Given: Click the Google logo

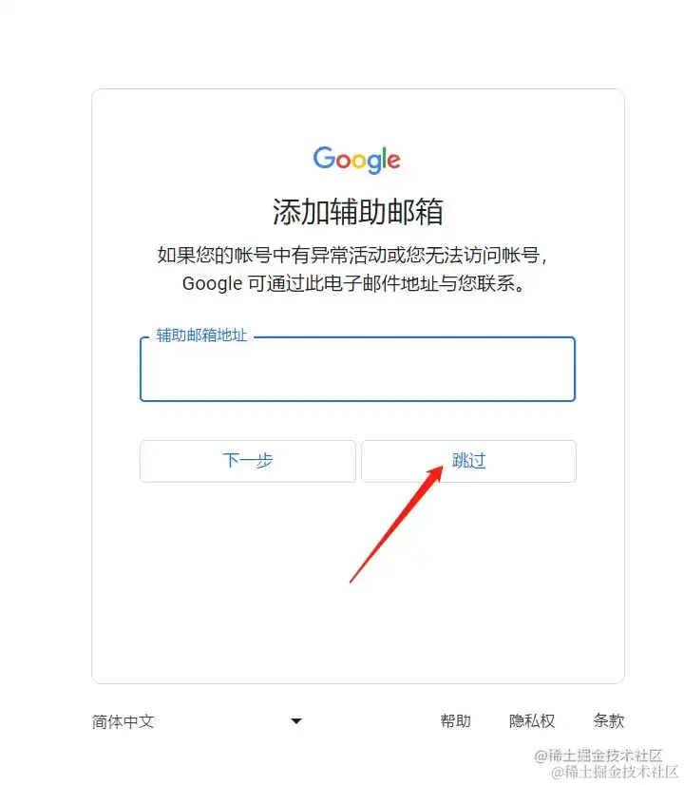Looking at the screenshot, I should coord(357,160).
